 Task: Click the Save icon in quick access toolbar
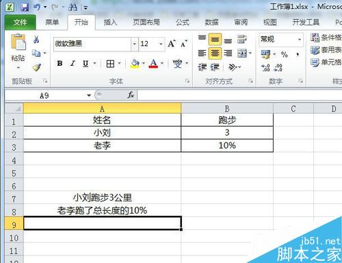pos(25,8)
